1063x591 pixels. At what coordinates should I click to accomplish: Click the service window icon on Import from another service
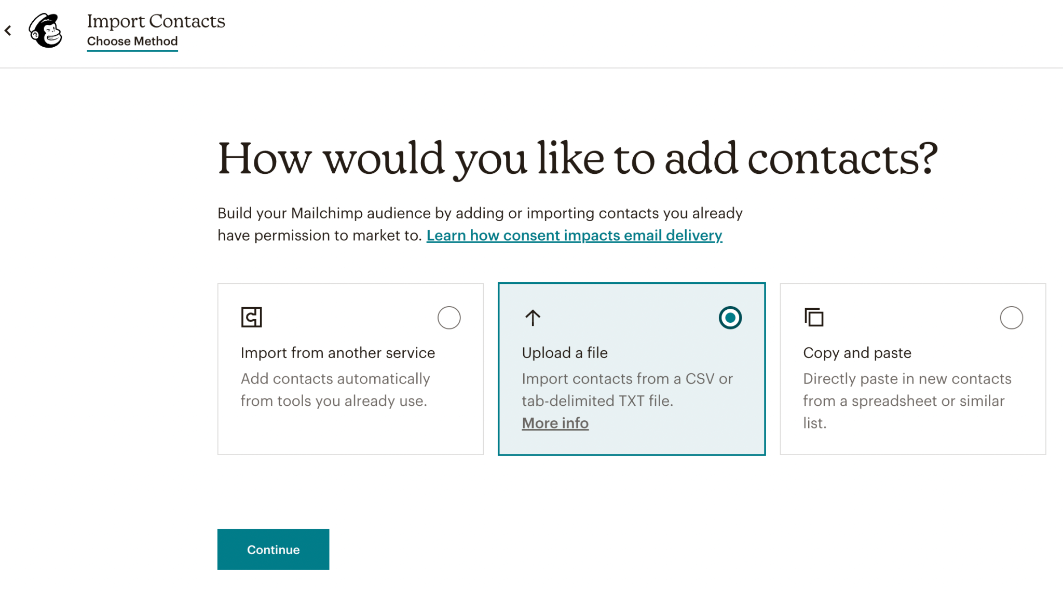pyautogui.click(x=251, y=317)
